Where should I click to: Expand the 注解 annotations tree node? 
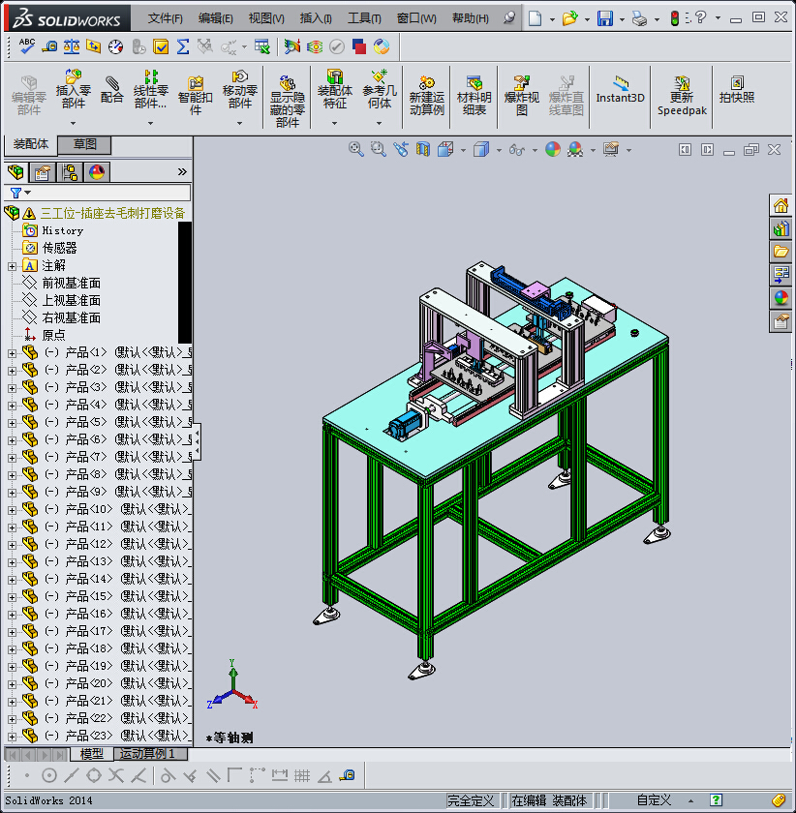point(12,266)
